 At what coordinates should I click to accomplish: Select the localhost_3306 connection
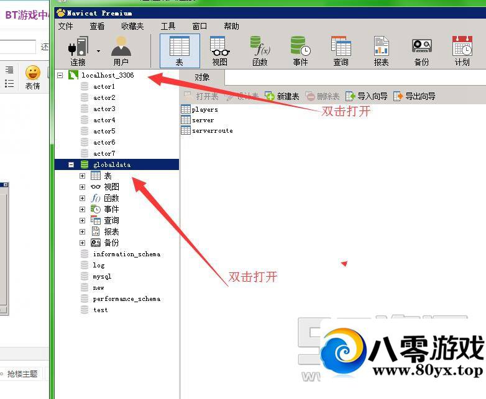coord(108,75)
